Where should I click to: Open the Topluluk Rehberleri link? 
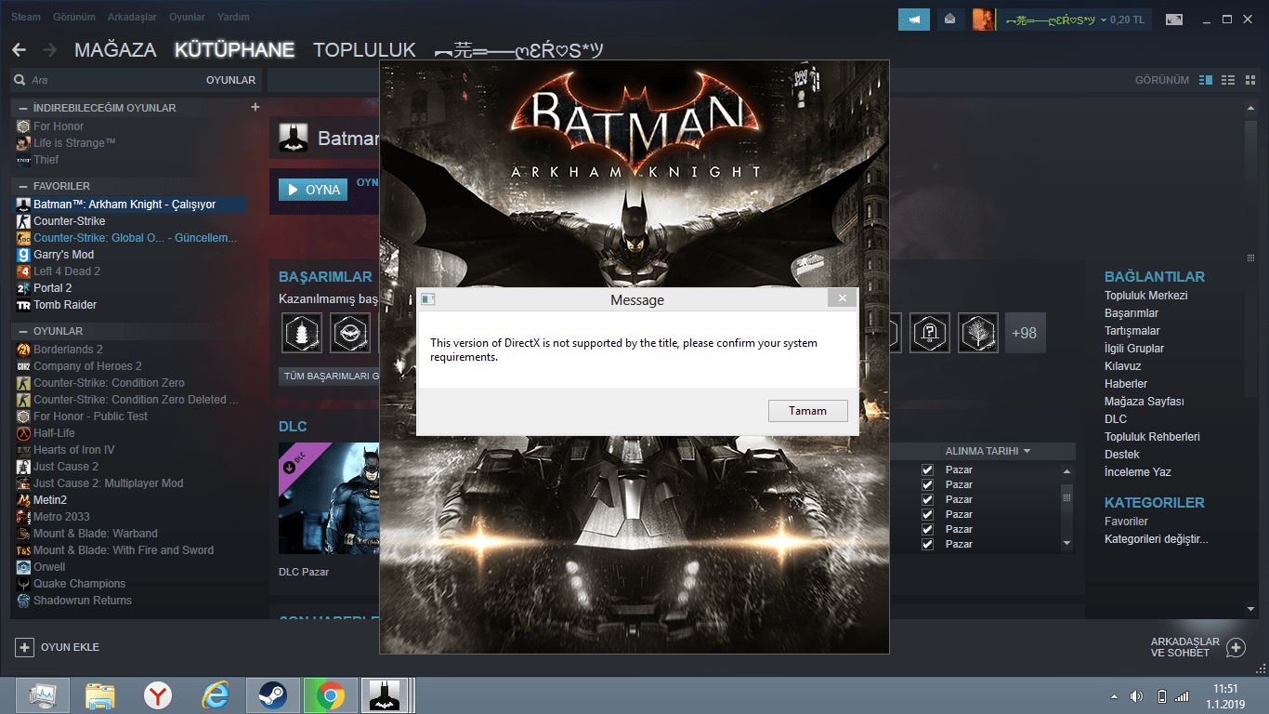coord(1152,437)
